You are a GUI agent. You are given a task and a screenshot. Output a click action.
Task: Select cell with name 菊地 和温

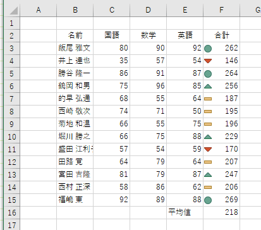(75, 124)
